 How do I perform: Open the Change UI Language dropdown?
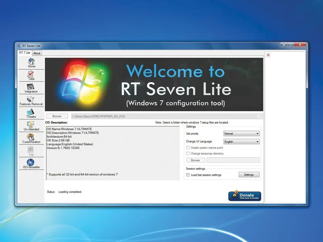(241, 142)
